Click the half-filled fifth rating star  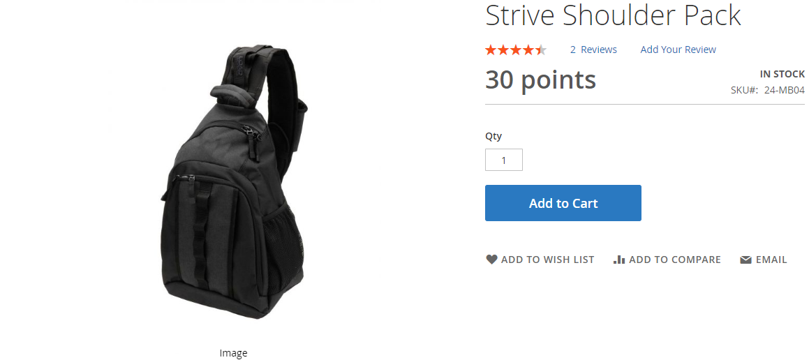pyautogui.click(x=540, y=50)
